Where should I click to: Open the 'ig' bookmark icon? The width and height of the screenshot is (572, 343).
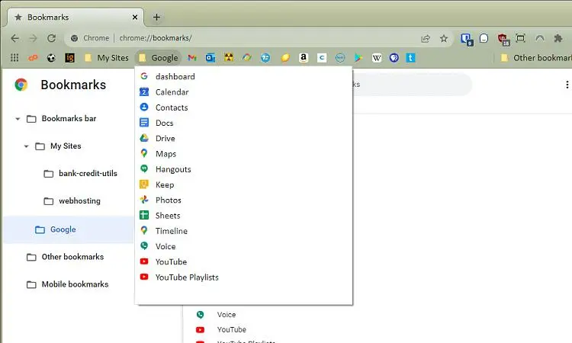point(69,58)
